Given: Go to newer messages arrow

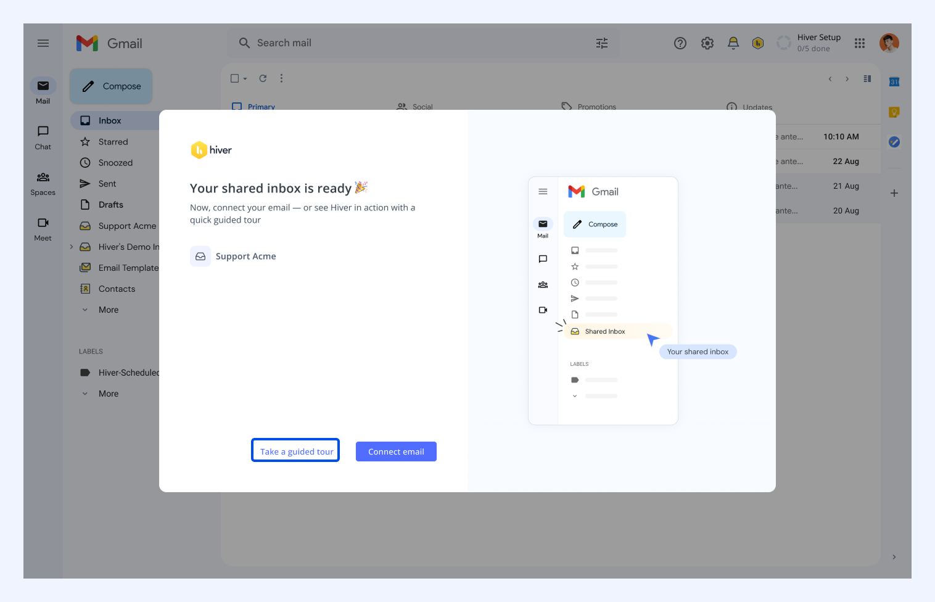Looking at the screenshot, I should (x=830, y=79).
